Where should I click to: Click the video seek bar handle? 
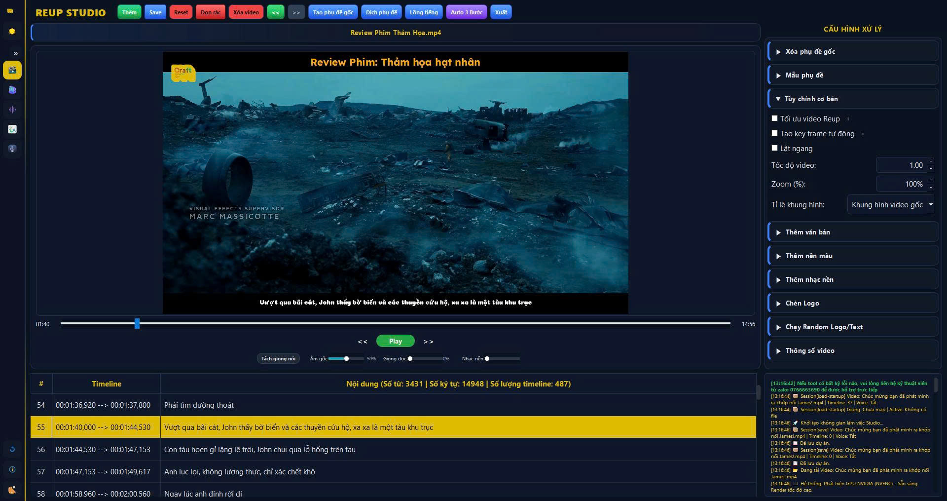click(137, 324)
